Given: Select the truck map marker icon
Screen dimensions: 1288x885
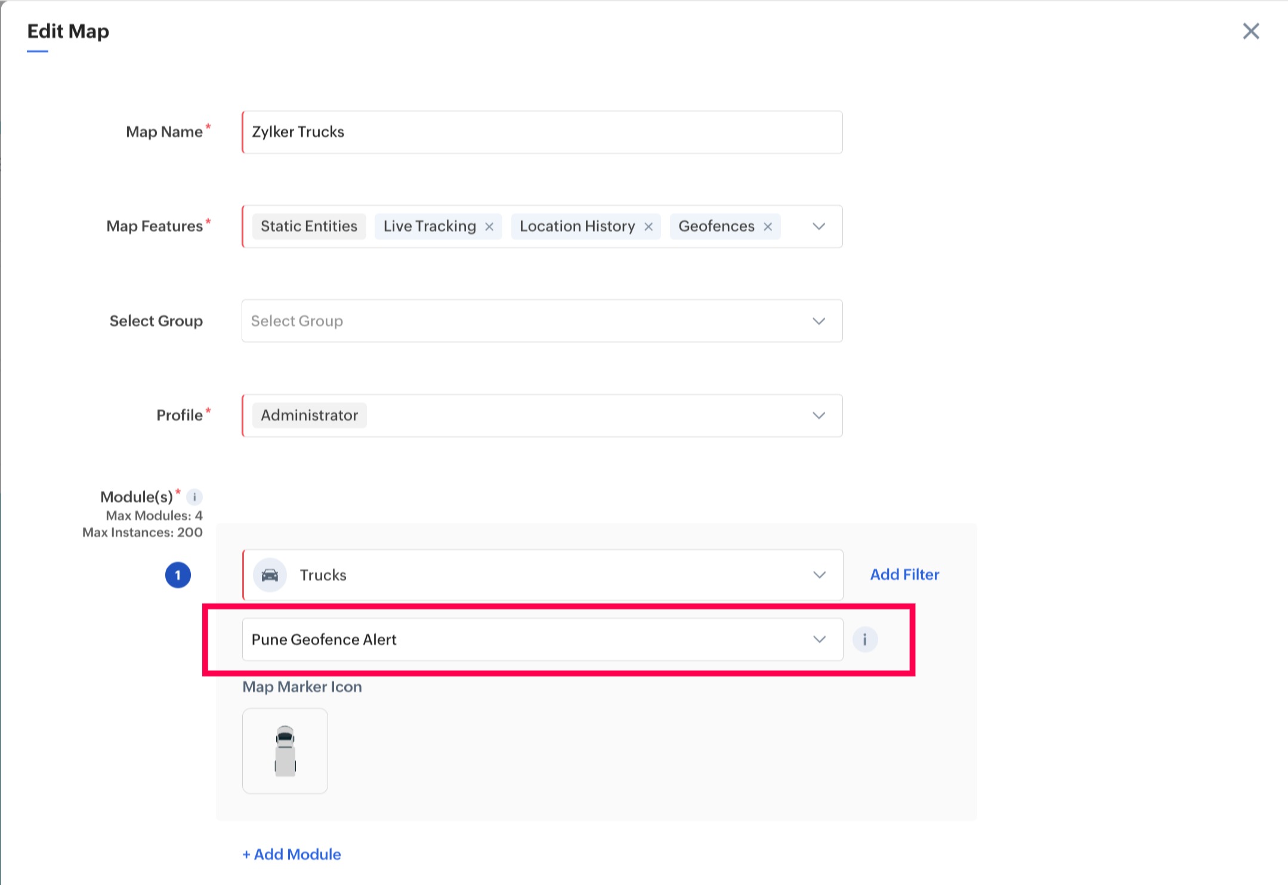Looking at the screenshot, I should [x=285, y=751].
